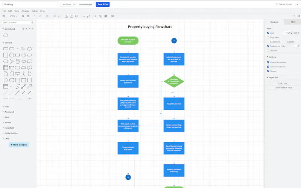Select the ellipse shape in General palette
The width and height of the screenshot is (301, 188).
(30, 49)
